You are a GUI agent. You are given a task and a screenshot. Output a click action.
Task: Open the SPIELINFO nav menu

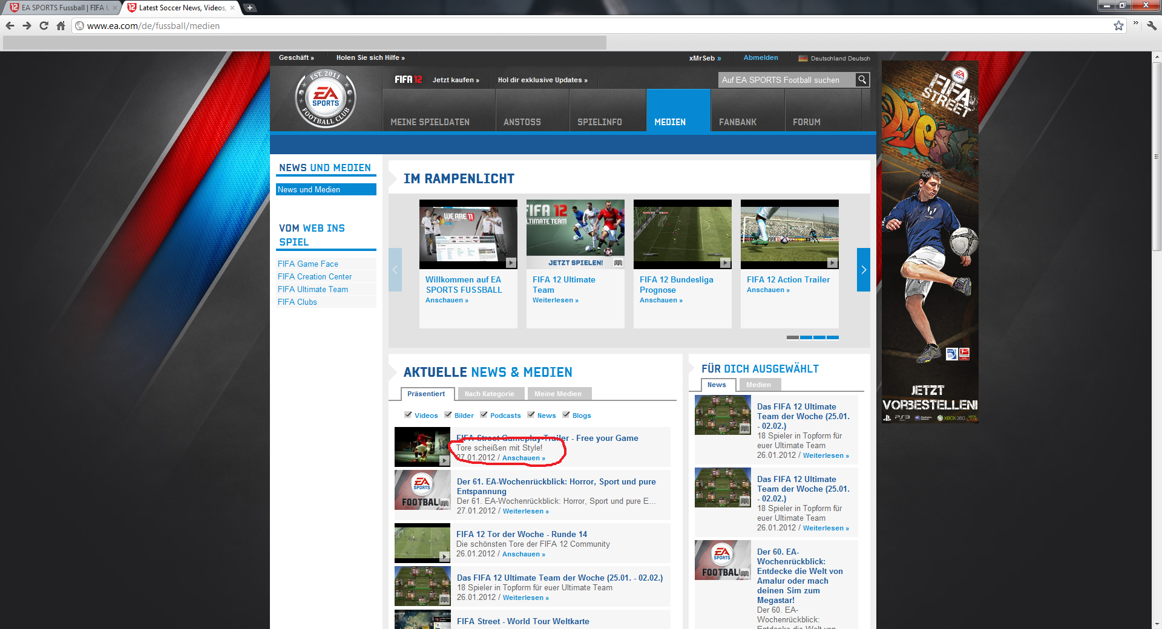(608, 110)
